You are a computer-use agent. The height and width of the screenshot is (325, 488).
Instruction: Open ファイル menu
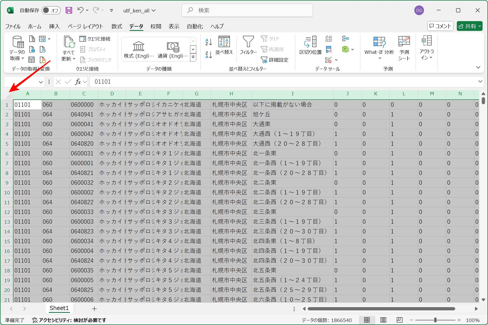pyautogui.click(x=13, y=26)
